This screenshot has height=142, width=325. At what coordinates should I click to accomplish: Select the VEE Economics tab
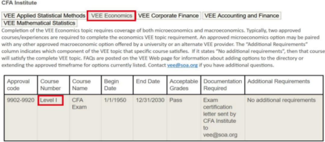[112, 16]
